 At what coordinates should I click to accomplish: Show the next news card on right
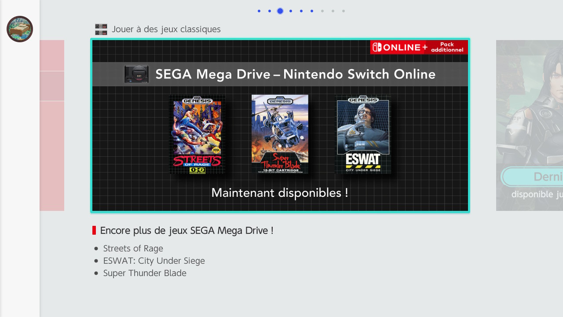coord(529,125)
